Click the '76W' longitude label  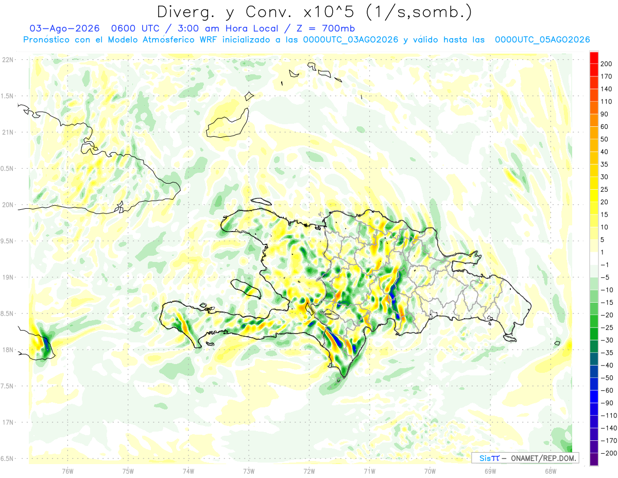point(67,471)
